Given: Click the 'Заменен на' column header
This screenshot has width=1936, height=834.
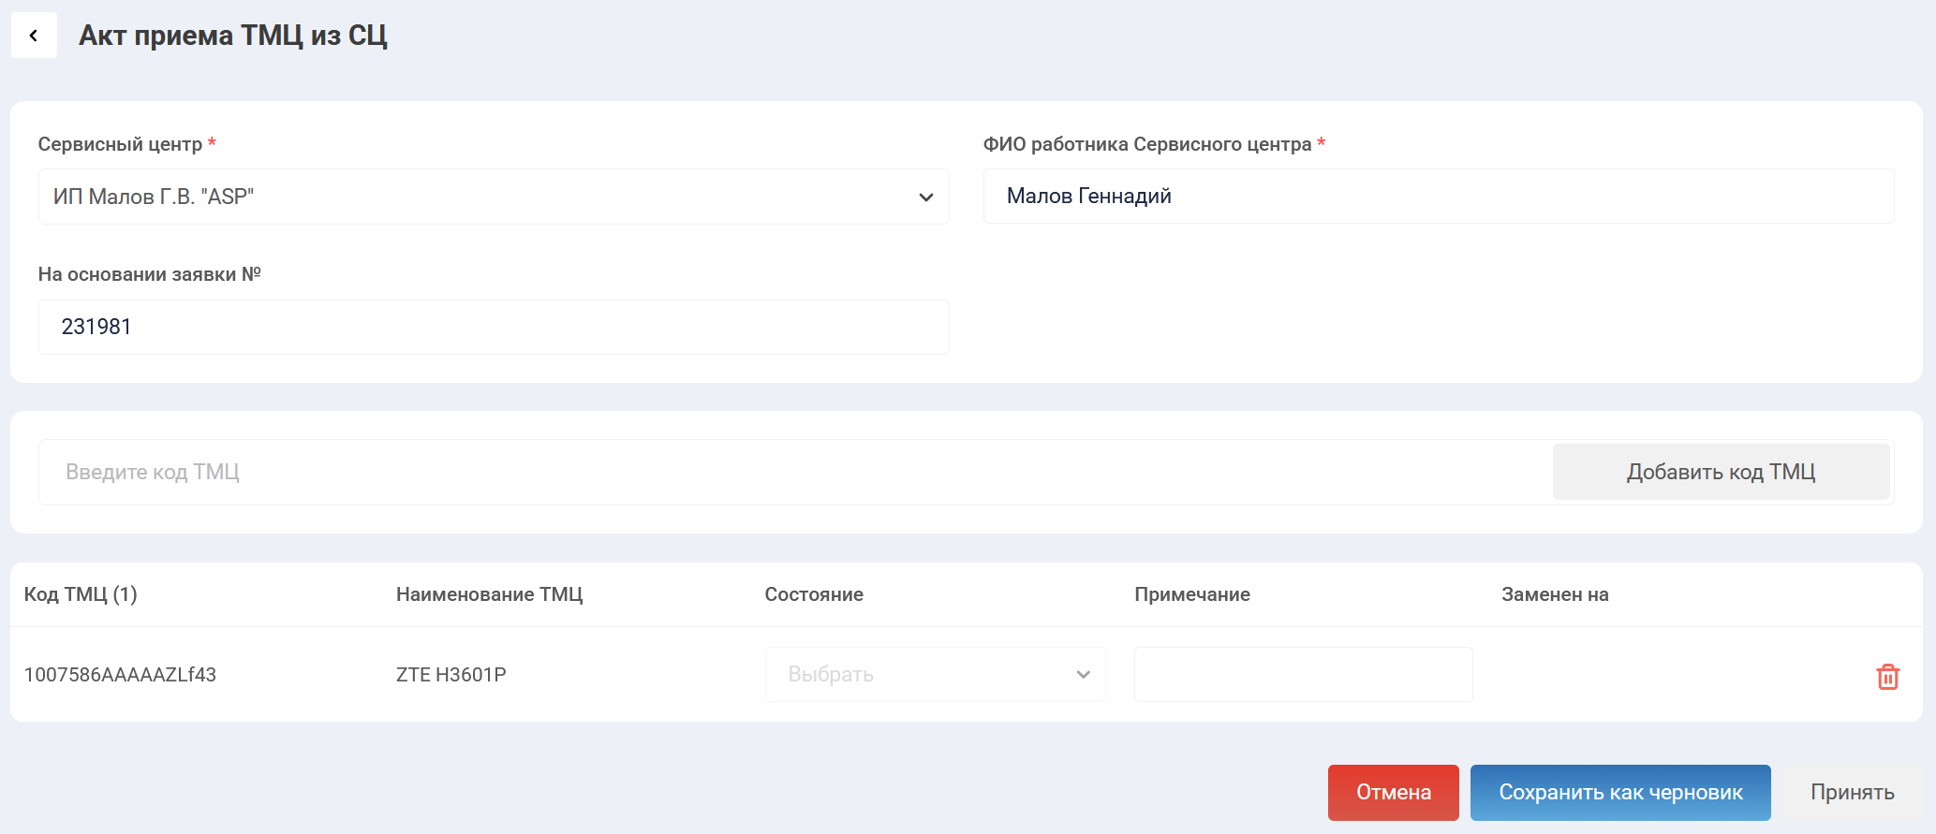Looking at the screenshot, I should click(1554, 594).
